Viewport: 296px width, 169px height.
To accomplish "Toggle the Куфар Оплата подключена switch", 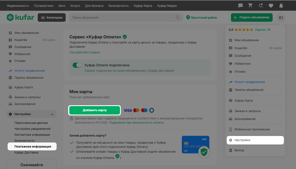I will (x=77, y=65).
